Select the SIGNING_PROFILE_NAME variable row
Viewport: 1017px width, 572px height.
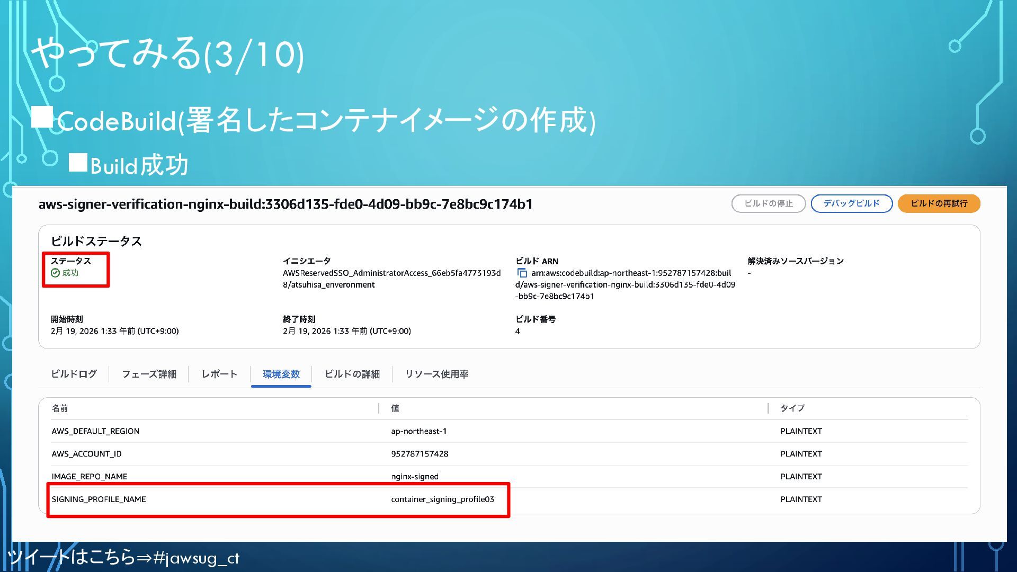(99, 499)
